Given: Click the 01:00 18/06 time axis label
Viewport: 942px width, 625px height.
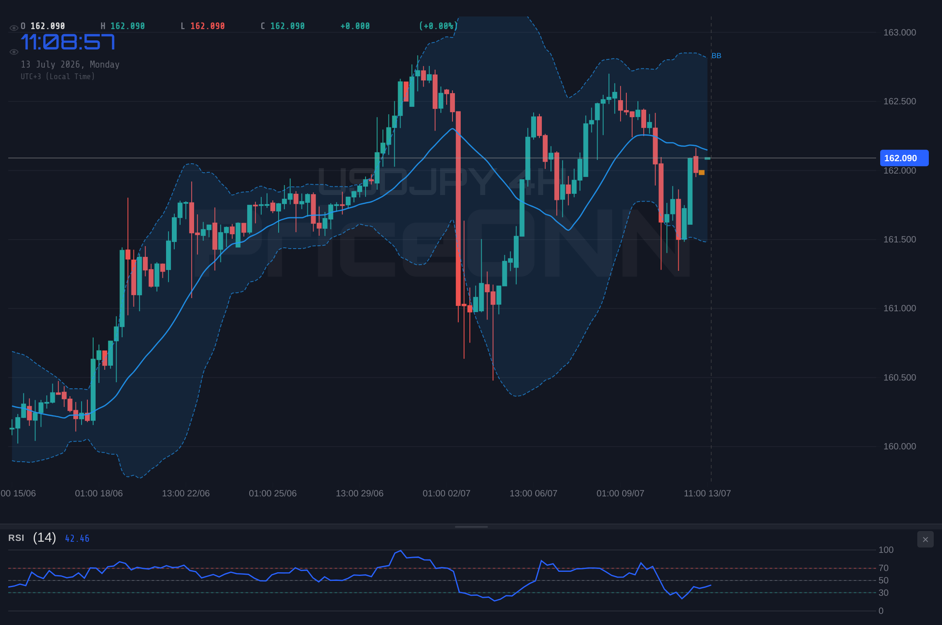Looking at the screenshot, I should point(99,493).
